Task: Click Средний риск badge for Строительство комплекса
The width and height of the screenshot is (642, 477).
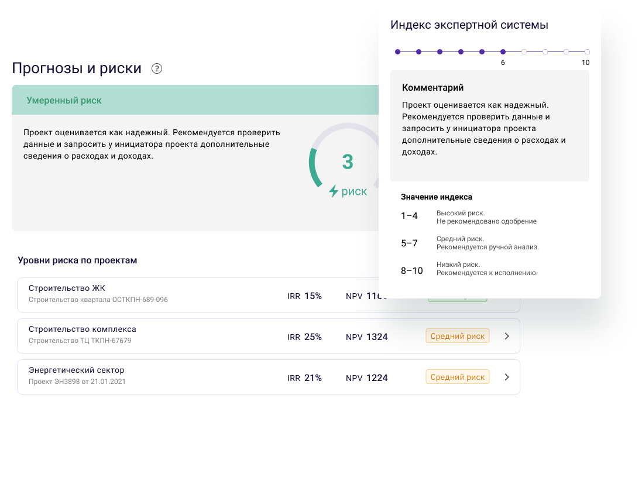Action: click(457, 336)
